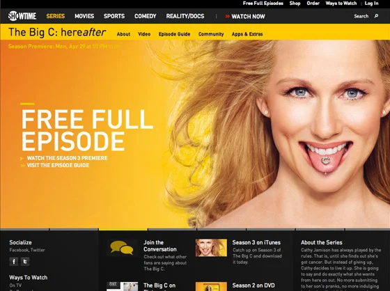Click into the Search field

[361, 16]
